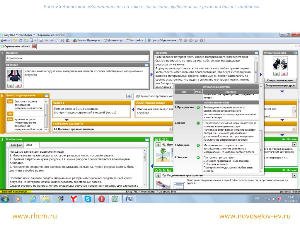The width and height of the screenshot is (300, 225).
Task: Click the light bulb toolbar icon
Action: click(15, 40)
